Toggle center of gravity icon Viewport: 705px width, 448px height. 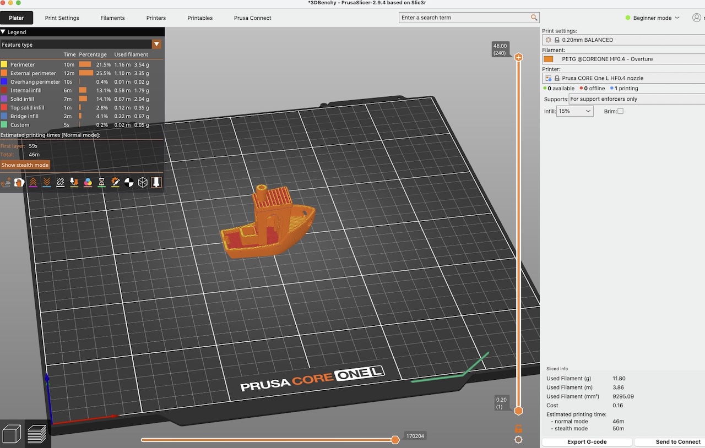click(129, 182)
